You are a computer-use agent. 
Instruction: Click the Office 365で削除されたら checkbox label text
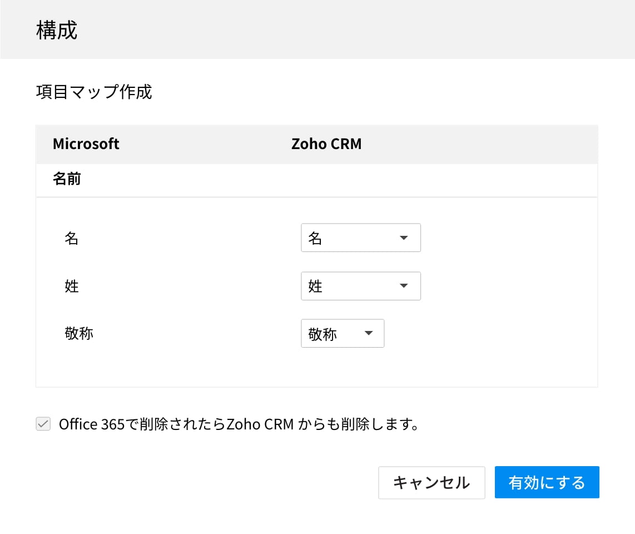pos(238,424)
